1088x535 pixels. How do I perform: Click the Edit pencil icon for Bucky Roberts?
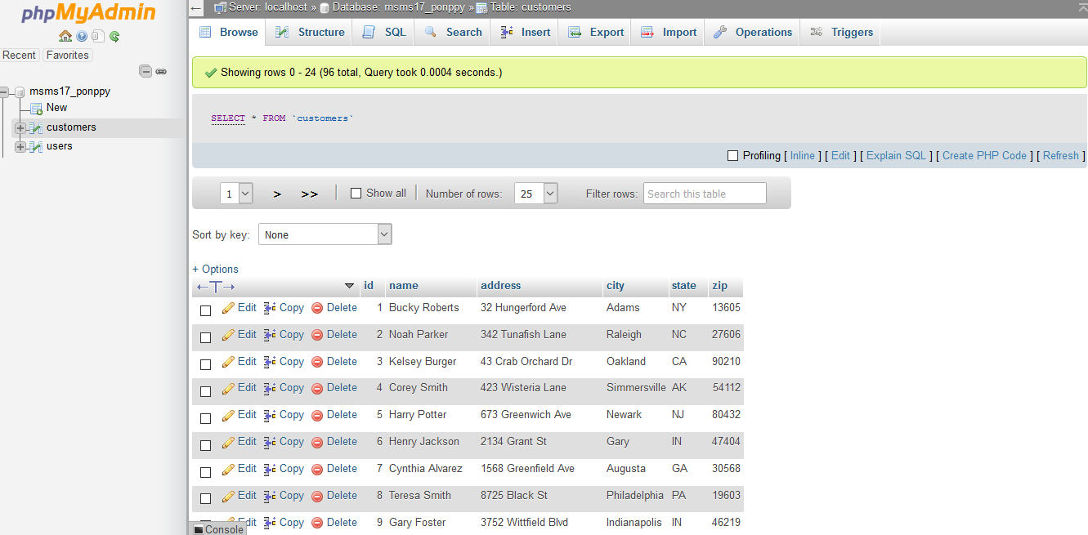(x=229, y=309)
